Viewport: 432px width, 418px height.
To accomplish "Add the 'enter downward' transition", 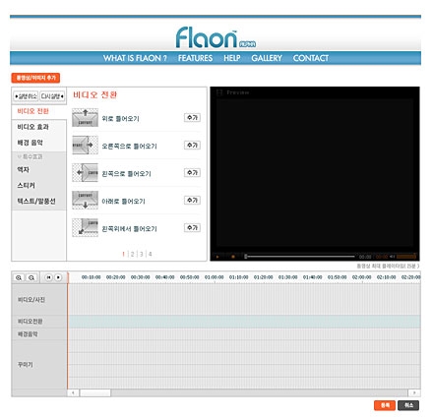I will point(192,201).
